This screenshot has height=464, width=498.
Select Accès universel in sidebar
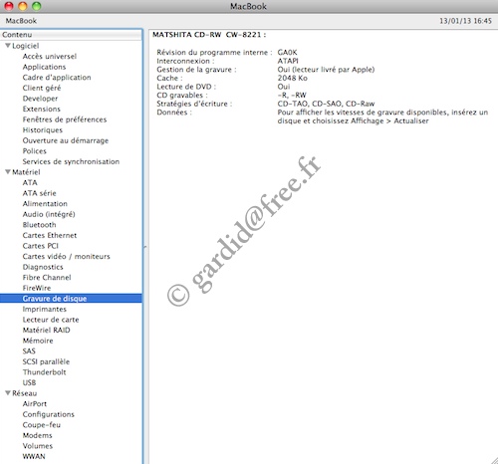coord(50,56)
